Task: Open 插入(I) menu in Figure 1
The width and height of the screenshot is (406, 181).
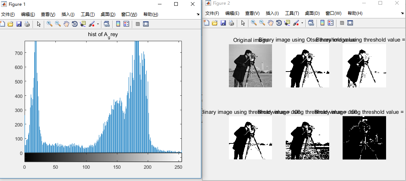Action: point(68,14)
